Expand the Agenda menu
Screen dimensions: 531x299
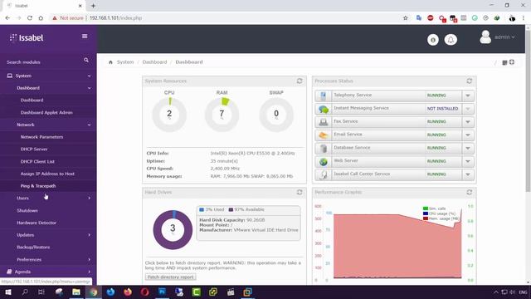[x=48, y=272]
